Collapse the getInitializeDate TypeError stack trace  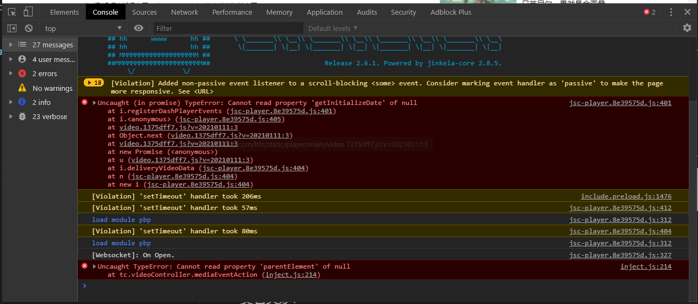tap(95, 103)
